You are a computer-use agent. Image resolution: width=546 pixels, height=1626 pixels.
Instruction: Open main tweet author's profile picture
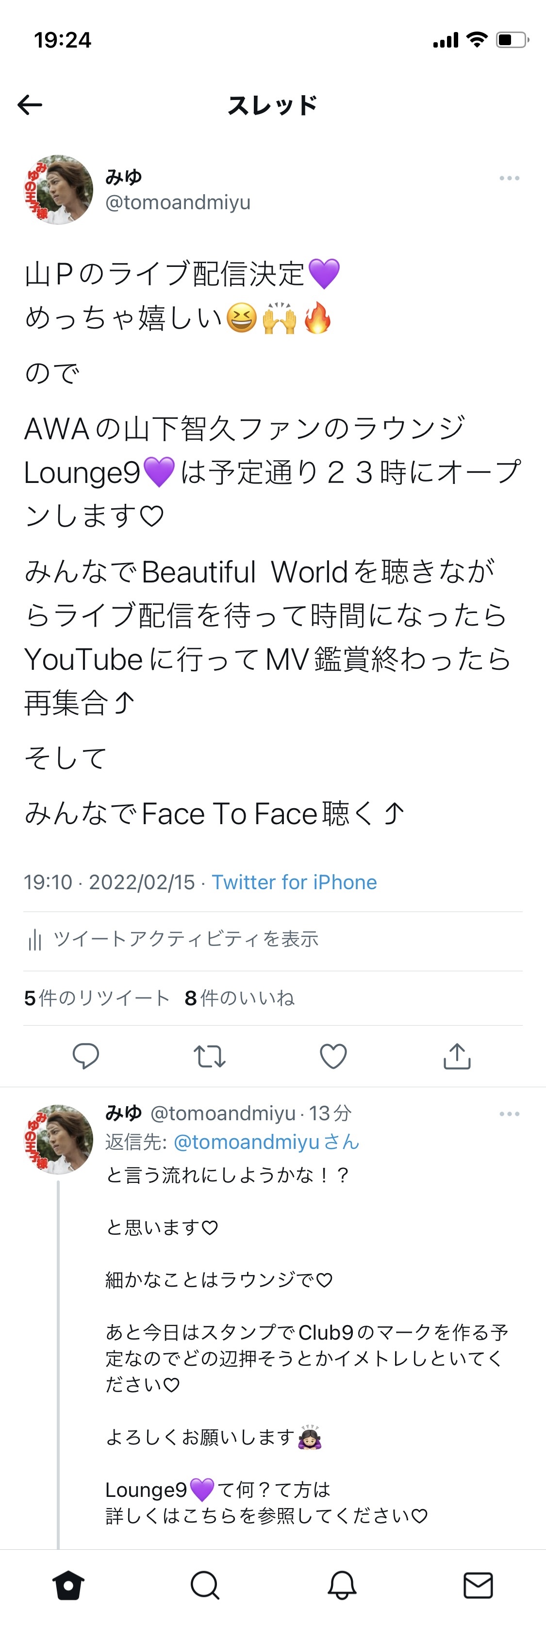58,189
